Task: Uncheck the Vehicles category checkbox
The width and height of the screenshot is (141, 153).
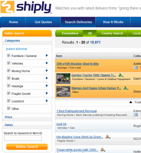Action: pos(9,63)
